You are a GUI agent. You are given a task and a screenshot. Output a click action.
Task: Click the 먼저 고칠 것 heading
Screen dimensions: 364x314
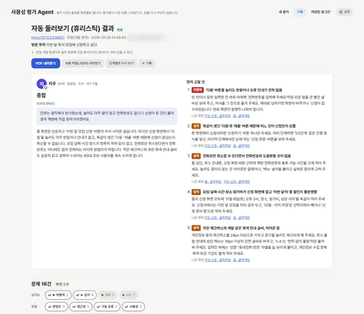point(195,82)
